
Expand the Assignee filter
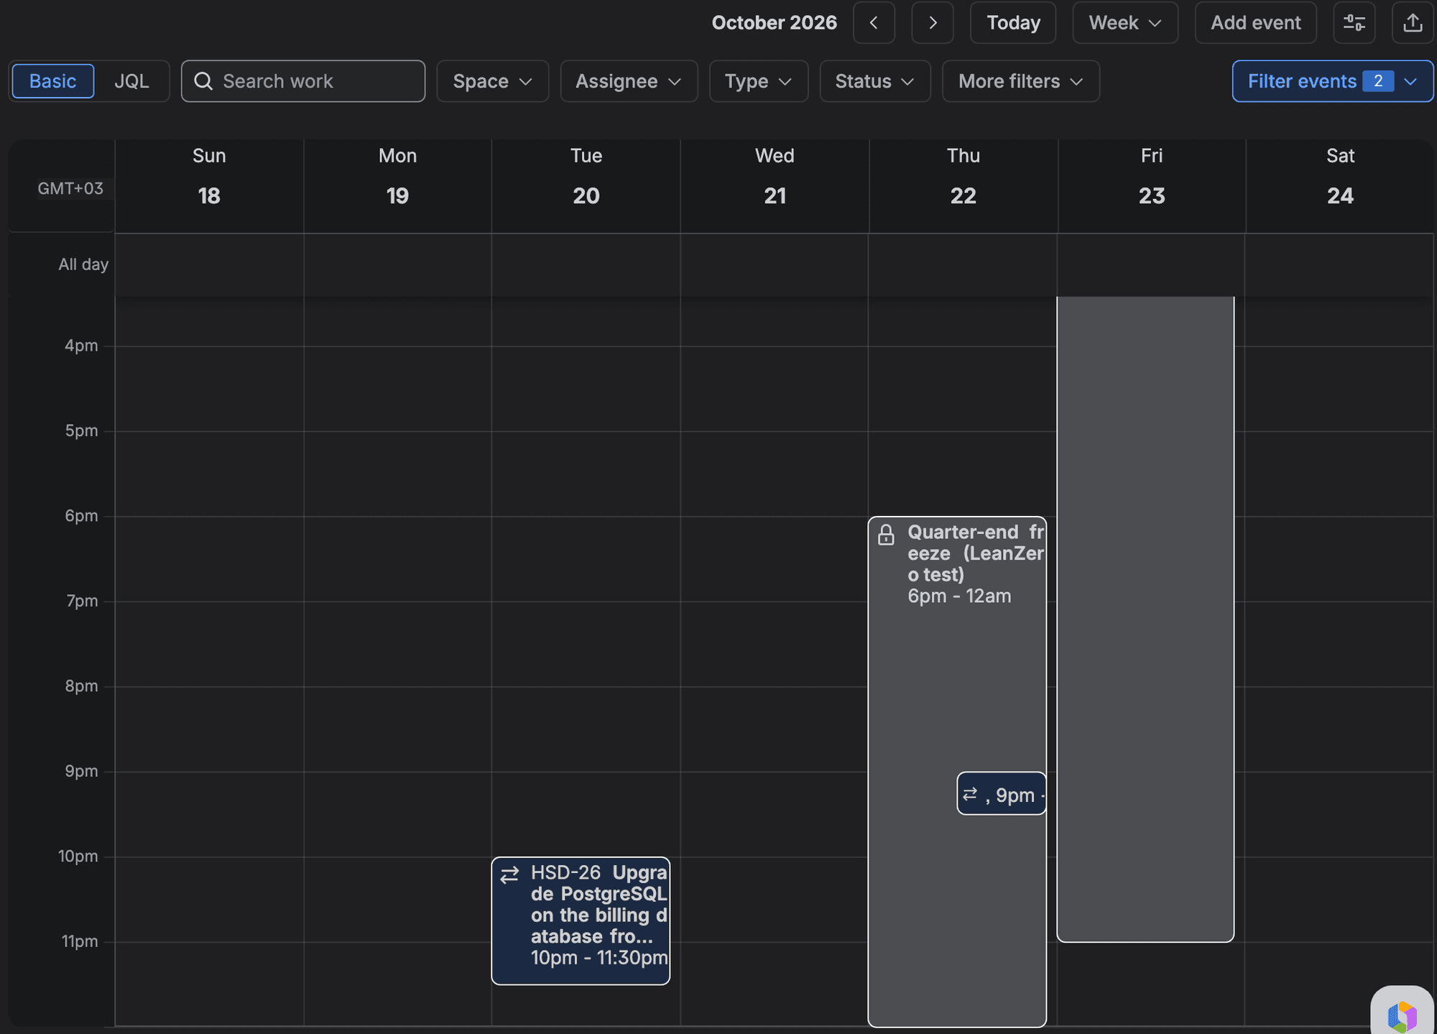coord(629,81)
